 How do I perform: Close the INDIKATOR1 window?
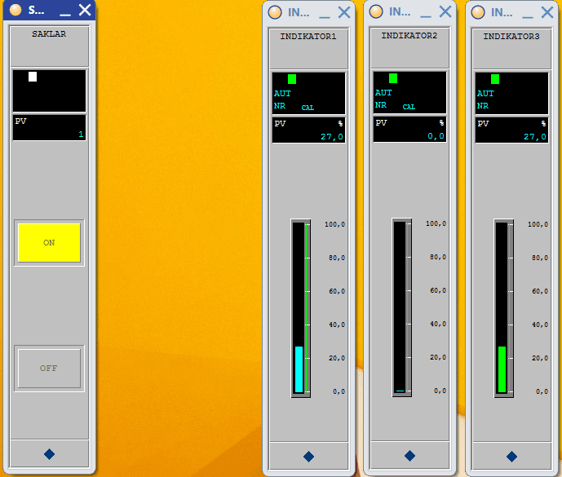click(344, 12)
